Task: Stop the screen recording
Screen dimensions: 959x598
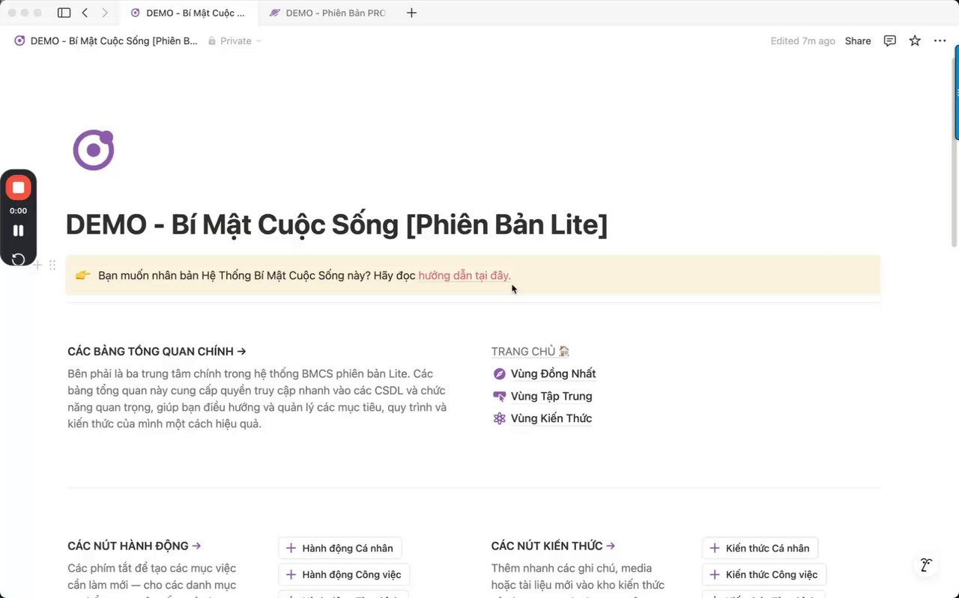Action: pyautogui.click(x=19, y=187)
